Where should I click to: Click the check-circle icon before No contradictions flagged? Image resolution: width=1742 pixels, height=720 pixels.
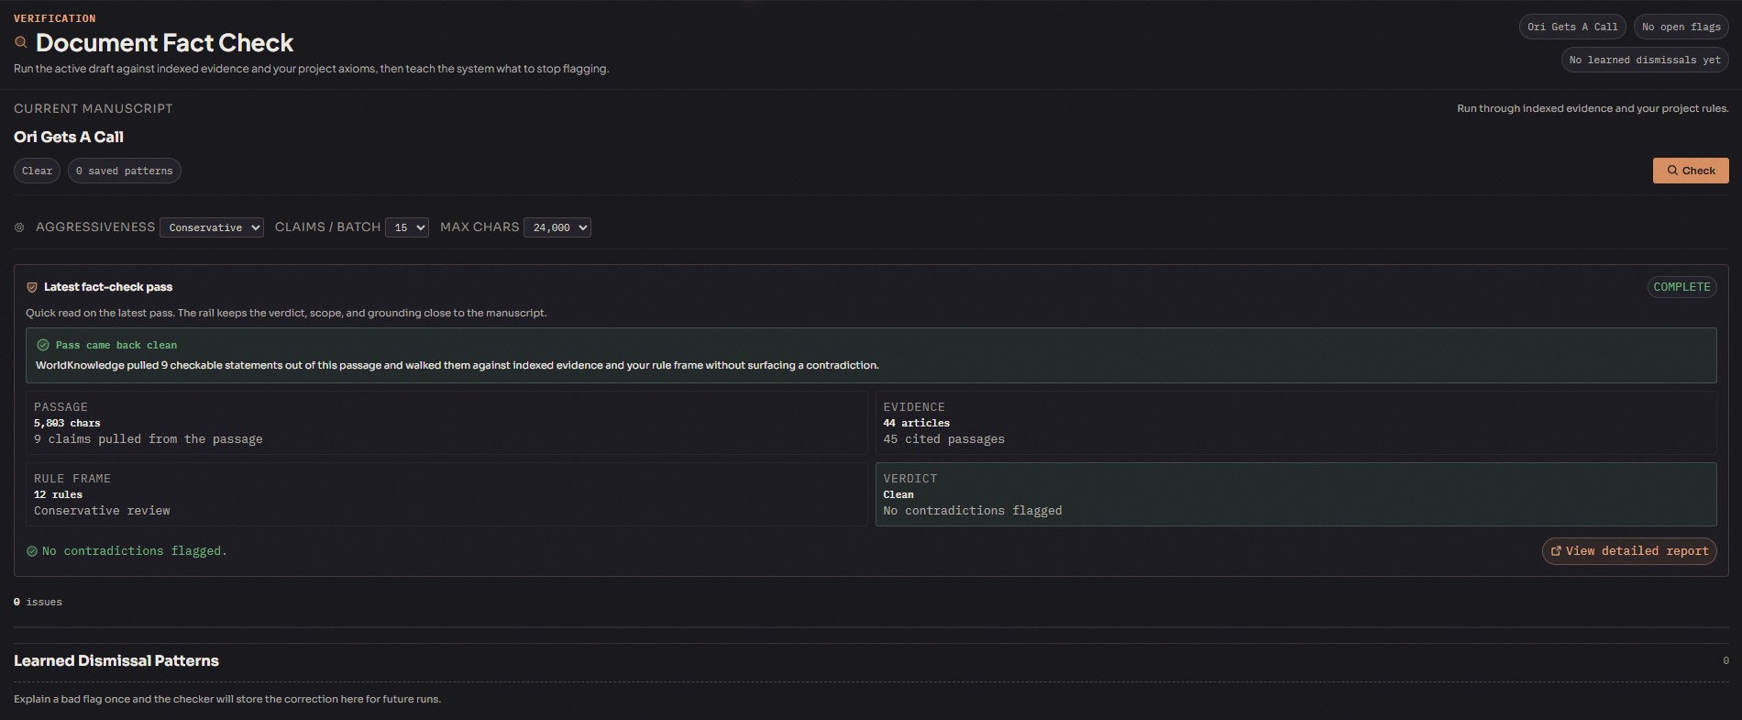click(x=32, y=551)
